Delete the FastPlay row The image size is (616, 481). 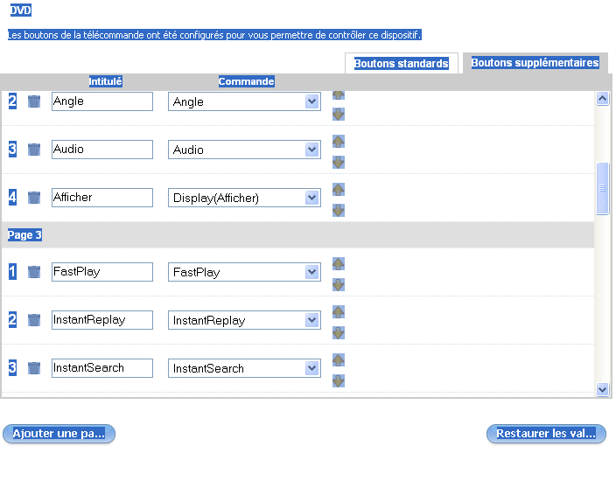pos(34,272)
